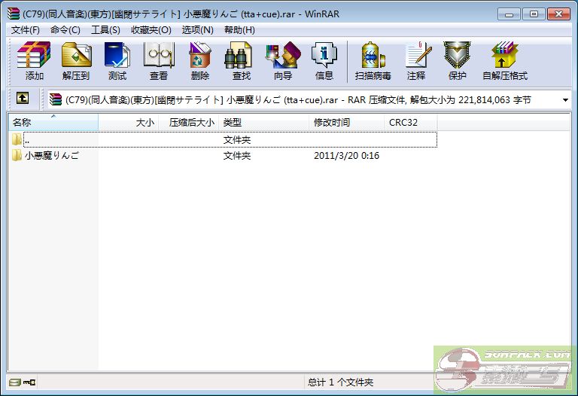Sort by CRC32 column header
The height and width of the screenshot is (396, 578).
411,123
